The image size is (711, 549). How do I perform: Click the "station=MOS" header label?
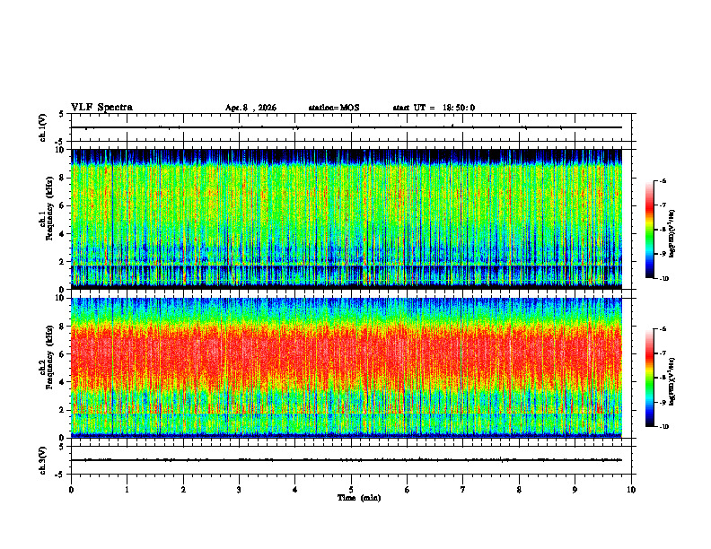334,108
